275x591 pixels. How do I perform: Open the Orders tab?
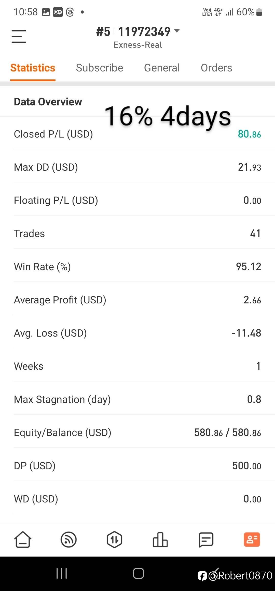pyautogui.click(x=216, y=68)
